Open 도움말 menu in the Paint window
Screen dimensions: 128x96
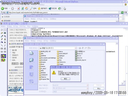(x=35, y=26)
